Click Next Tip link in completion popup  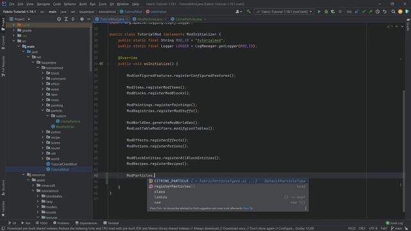(248, 209)
